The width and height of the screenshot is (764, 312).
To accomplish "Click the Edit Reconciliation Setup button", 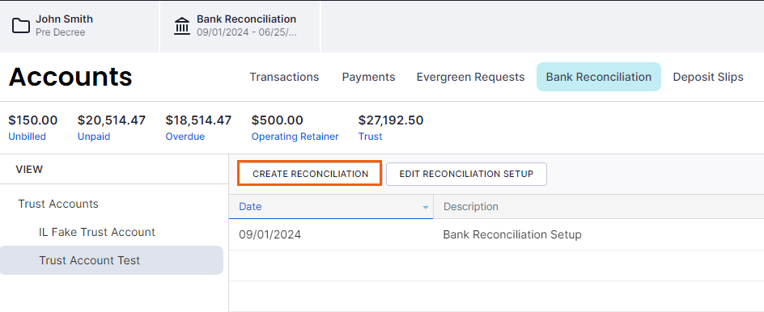I will pyautogui.click(x=466, y=174).
